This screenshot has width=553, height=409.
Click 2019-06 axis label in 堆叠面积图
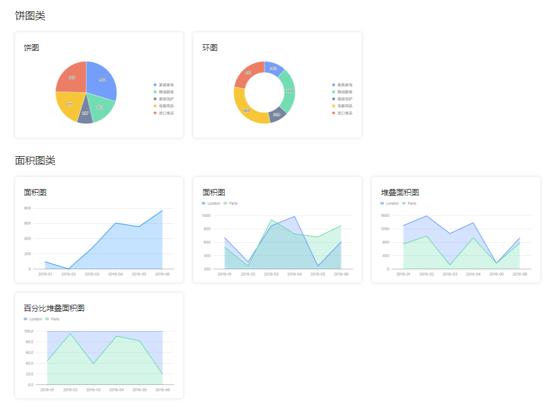[x=519, y=274]
